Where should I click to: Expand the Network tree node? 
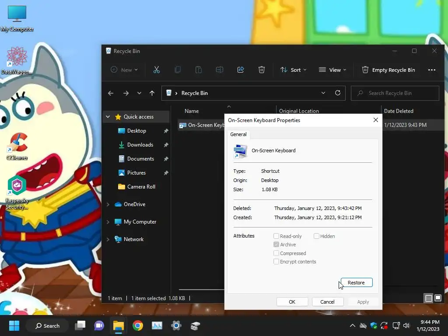click(108, 239)
